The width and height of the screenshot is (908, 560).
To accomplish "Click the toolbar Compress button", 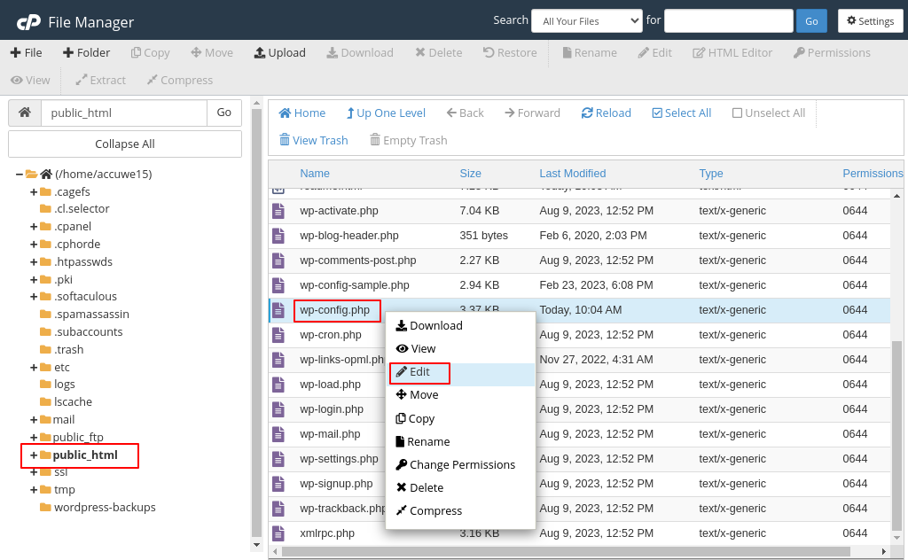I will tap(179, 80).
